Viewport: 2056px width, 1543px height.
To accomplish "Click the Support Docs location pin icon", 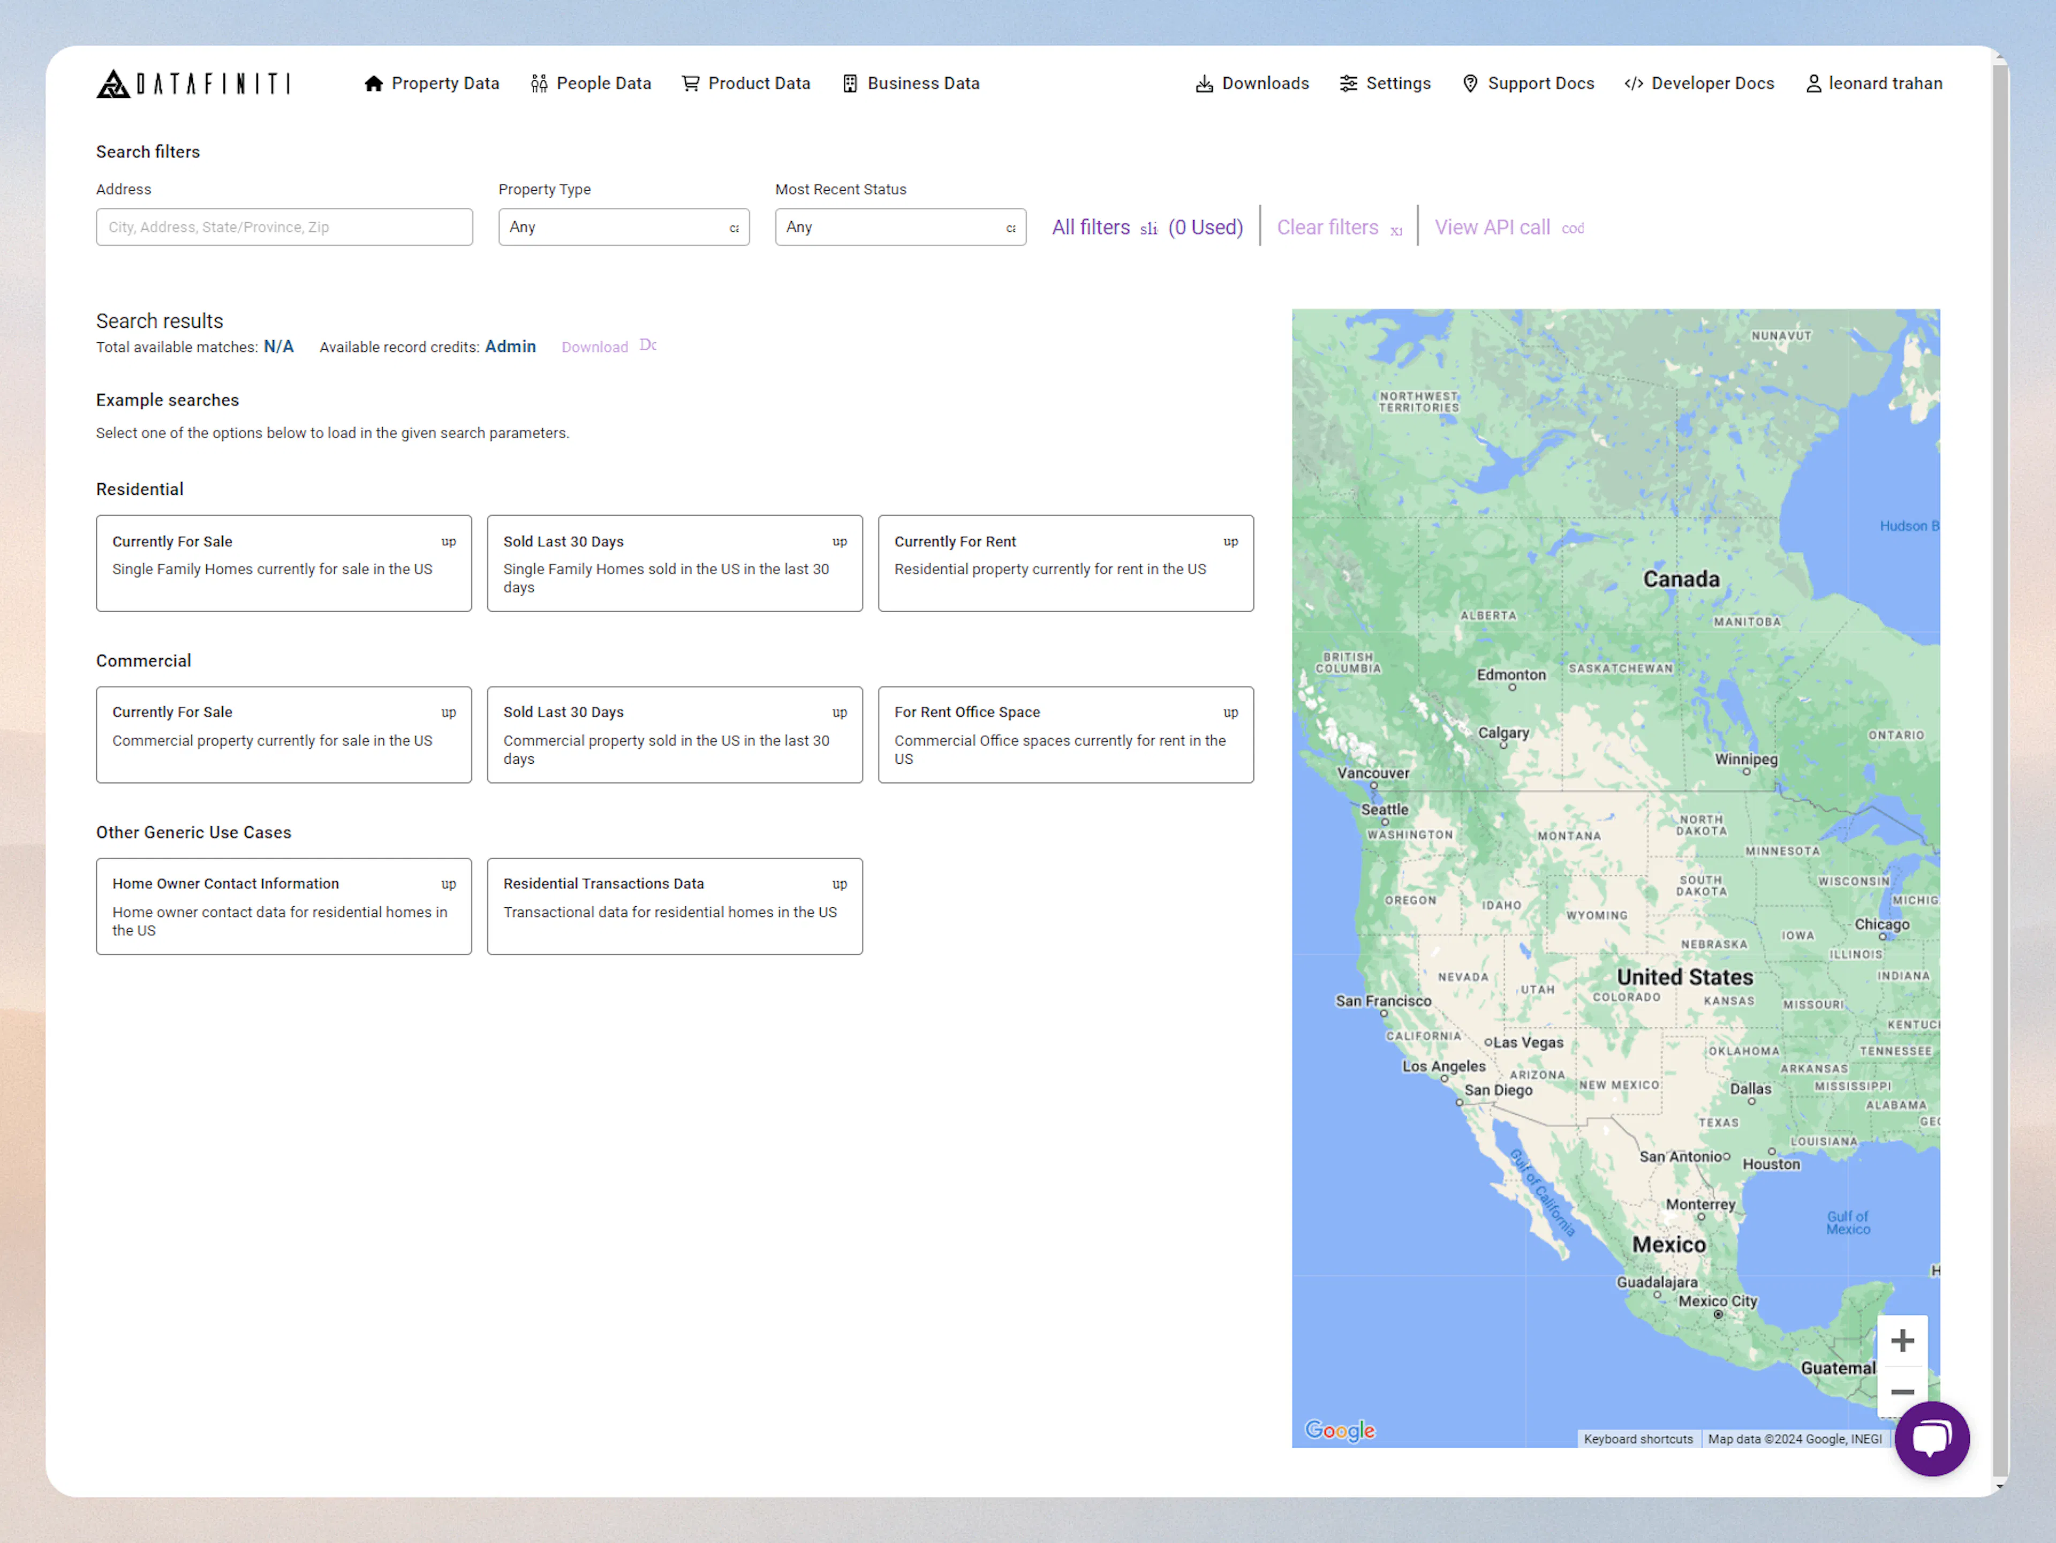I will (1470, 82).
